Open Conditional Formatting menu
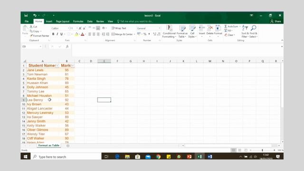Screen dimensions: 304x171 coord(169,31)
